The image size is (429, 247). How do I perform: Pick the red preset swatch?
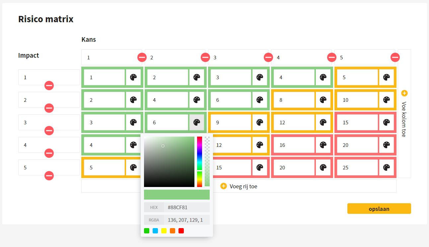tap(181, 231)
